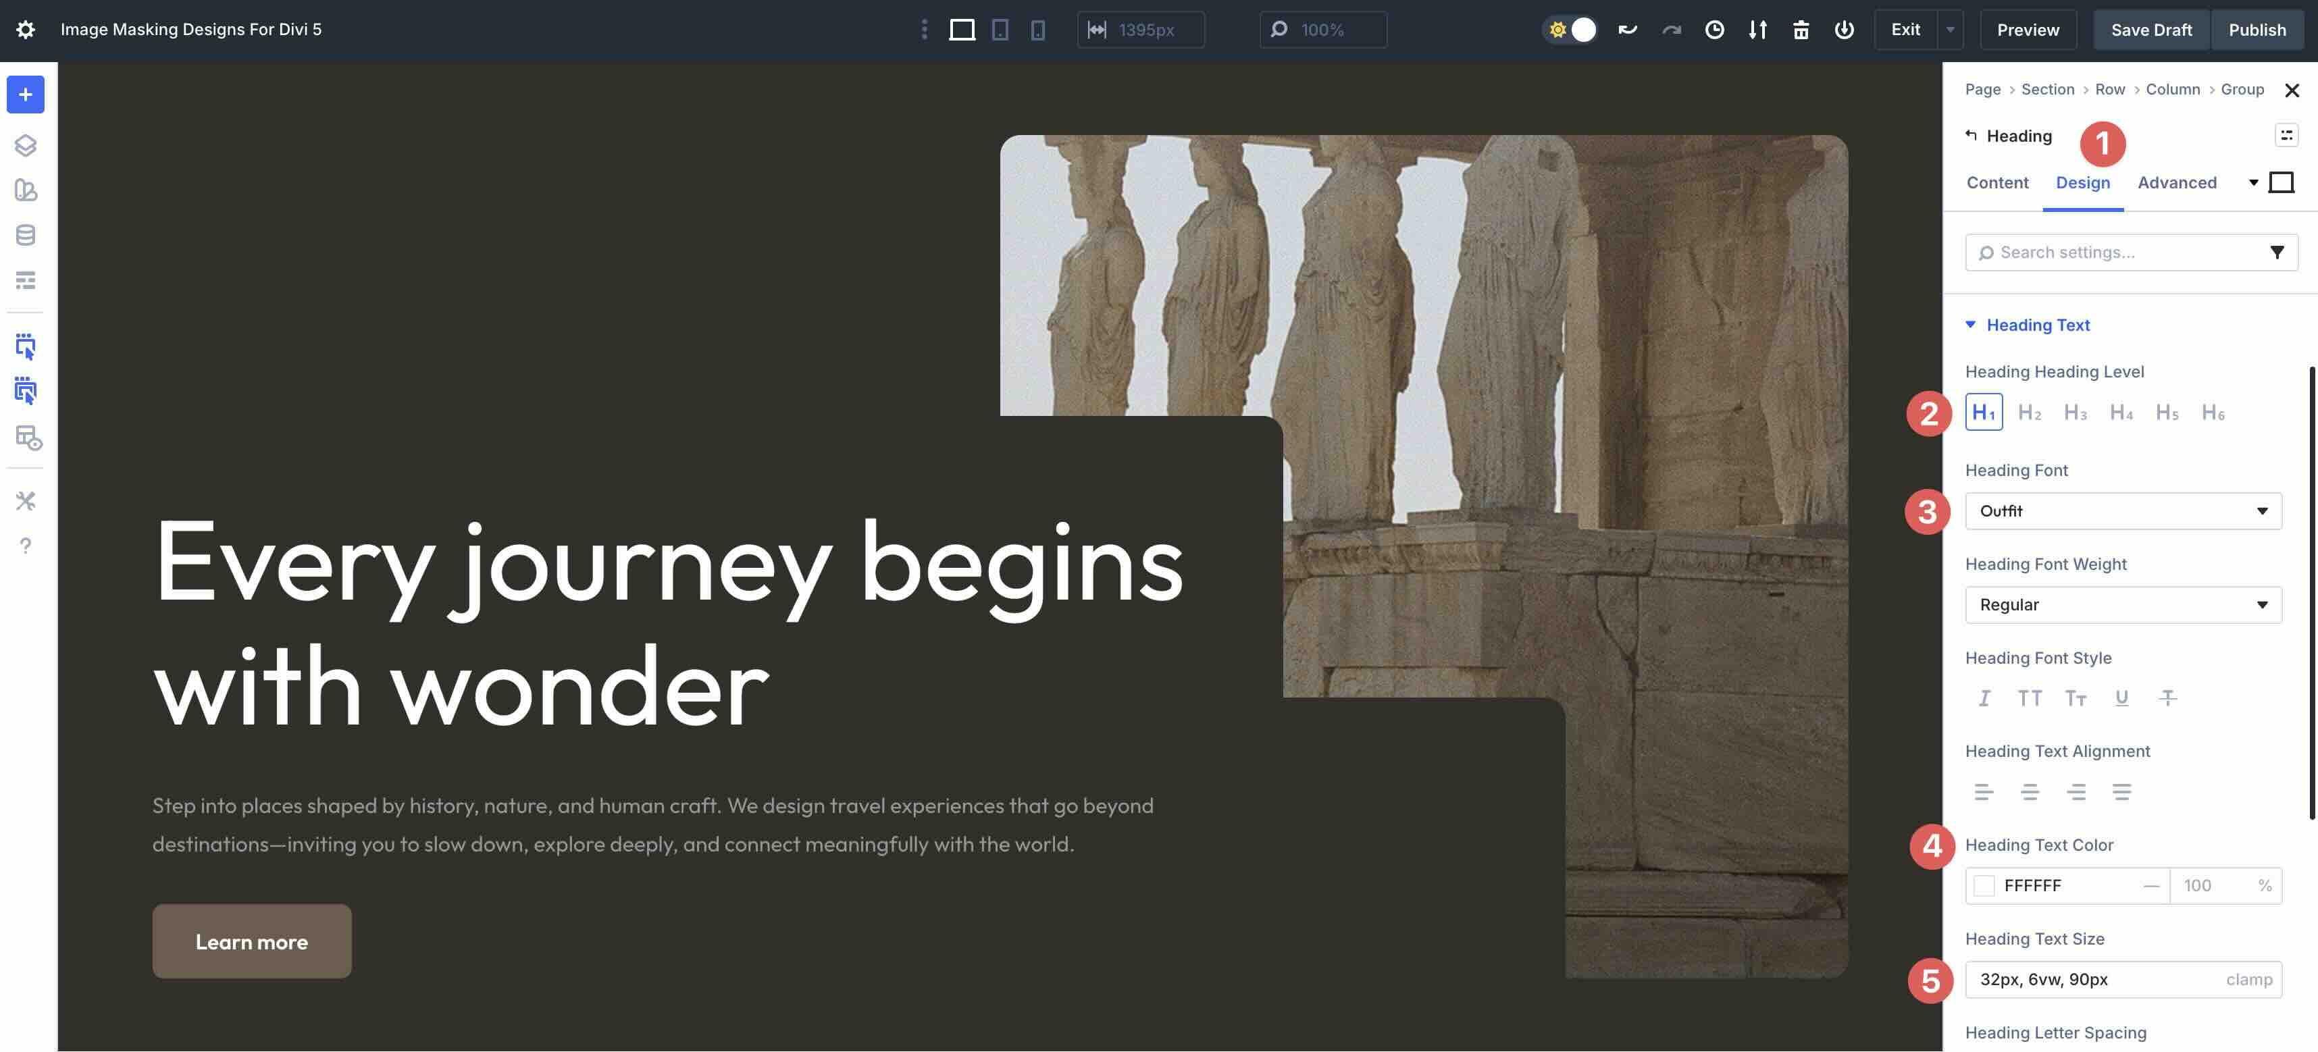
Task: Open the trash icon in the toolbar
Action: [x=1801, y=30]
